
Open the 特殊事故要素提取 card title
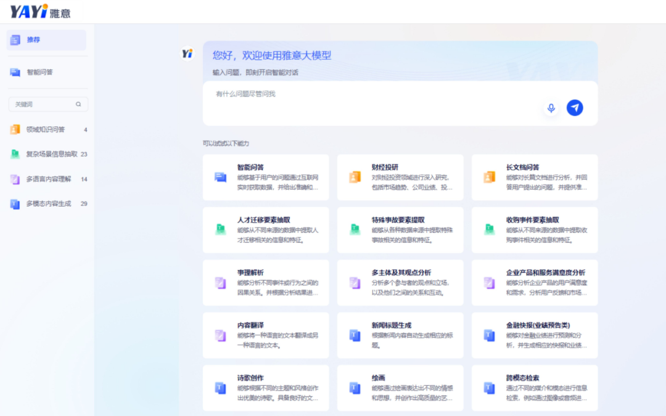point(398,220)
